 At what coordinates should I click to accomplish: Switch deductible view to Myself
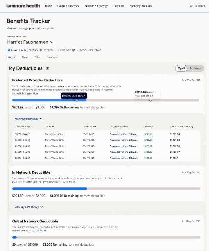181,68
